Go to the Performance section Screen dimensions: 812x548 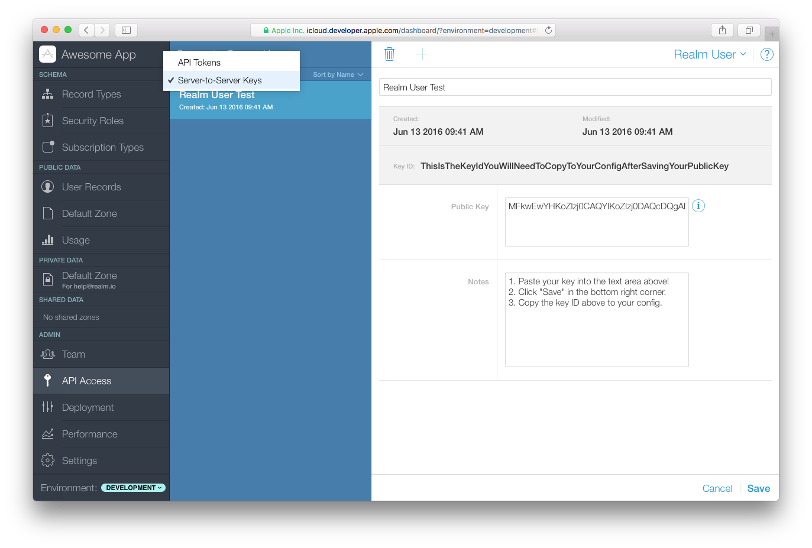coord(101,434)
